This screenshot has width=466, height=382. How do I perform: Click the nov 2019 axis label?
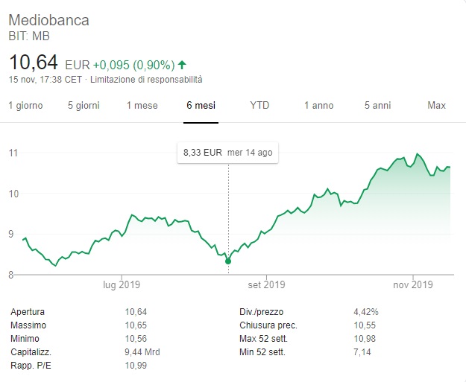(x=413, y=284)
